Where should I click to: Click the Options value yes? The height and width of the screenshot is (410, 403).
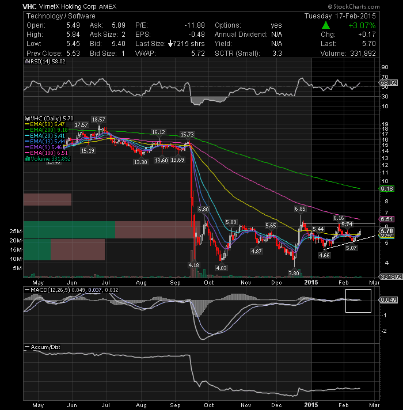point(276,25)
